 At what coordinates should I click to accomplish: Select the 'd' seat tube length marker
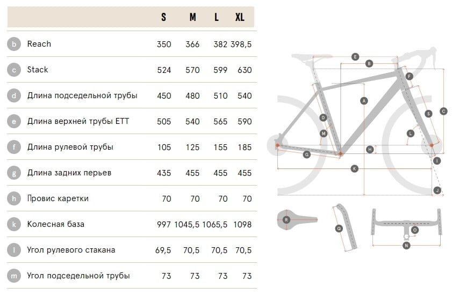pyautogui.click(x=14, y=95)
